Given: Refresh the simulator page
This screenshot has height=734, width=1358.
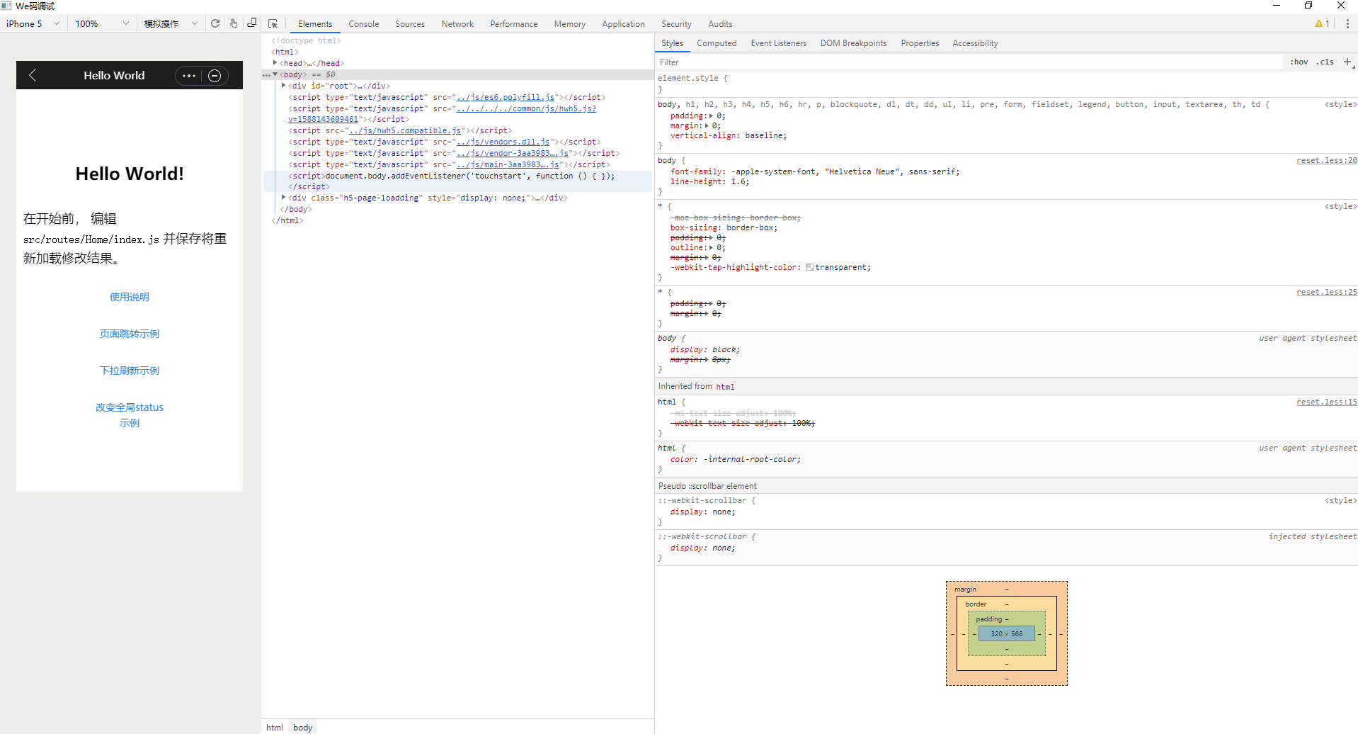Looking at the screenshot, I should (x=215, y=23).
